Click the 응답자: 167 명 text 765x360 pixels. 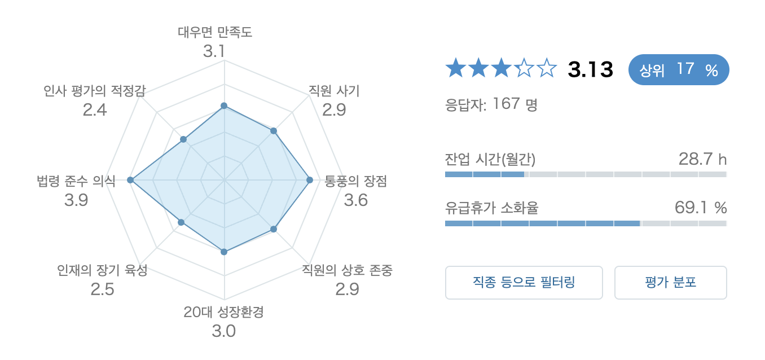pyautogui.click(x=491, y=104)
